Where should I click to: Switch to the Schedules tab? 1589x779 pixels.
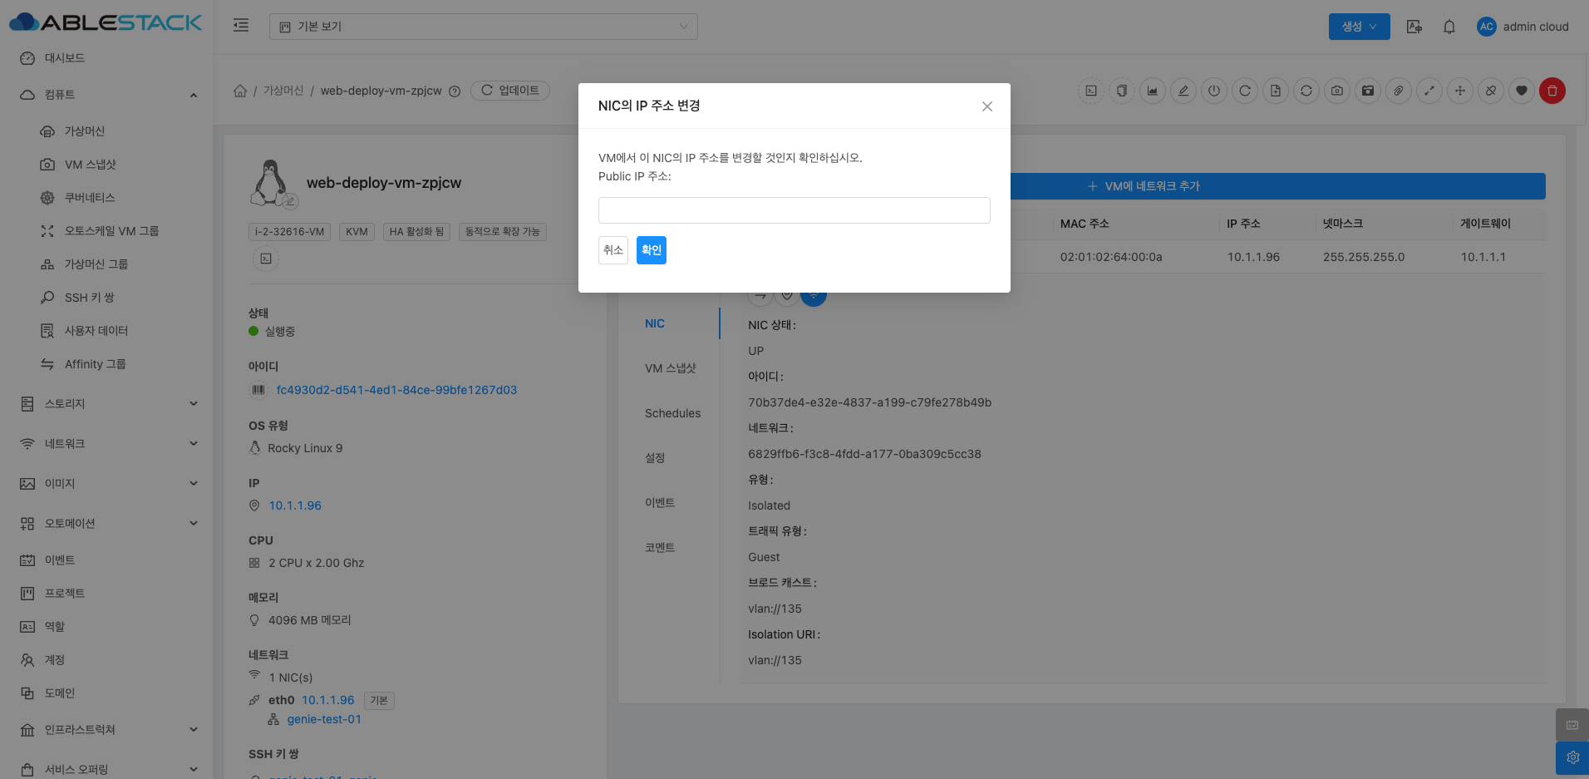[672, 413]
